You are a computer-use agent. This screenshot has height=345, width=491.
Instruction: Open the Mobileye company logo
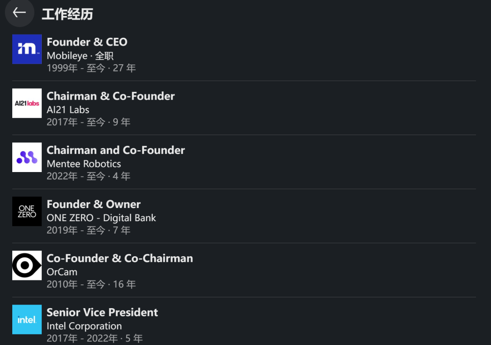[27, 49]
